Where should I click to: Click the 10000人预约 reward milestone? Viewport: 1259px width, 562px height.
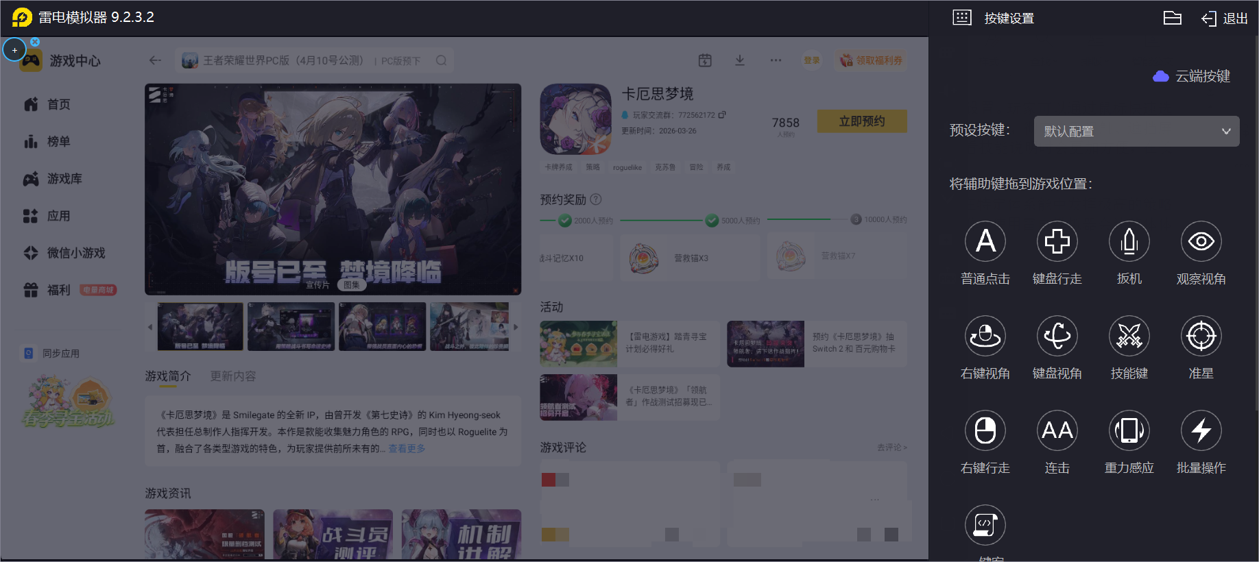(x=878, y=219)
